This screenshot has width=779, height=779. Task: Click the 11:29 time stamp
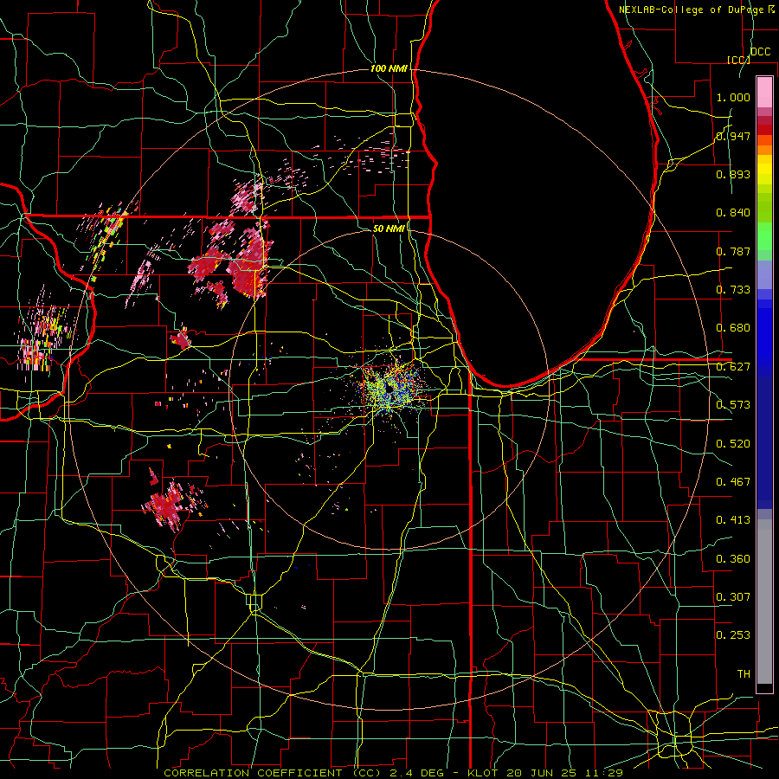pos(603,773)
